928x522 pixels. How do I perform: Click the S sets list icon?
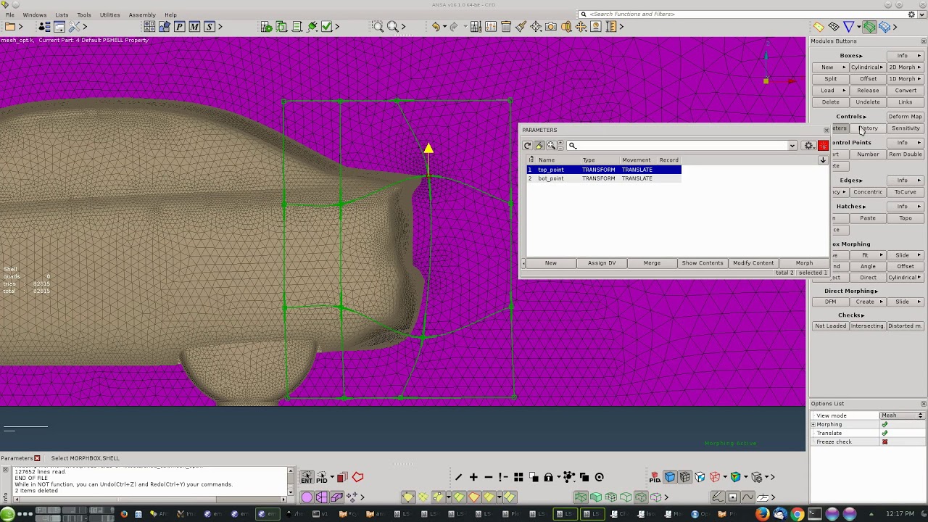pos(210,27)
